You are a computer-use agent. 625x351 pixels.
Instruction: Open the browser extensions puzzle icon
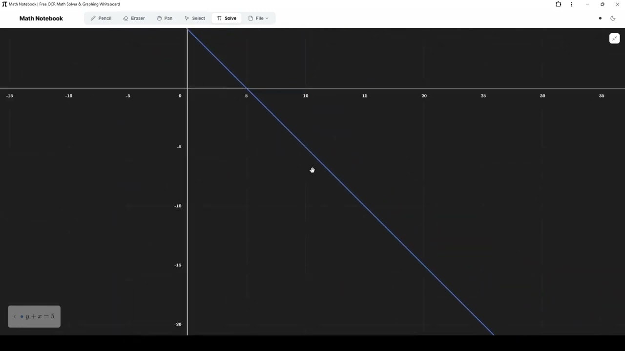coord(558,4)
